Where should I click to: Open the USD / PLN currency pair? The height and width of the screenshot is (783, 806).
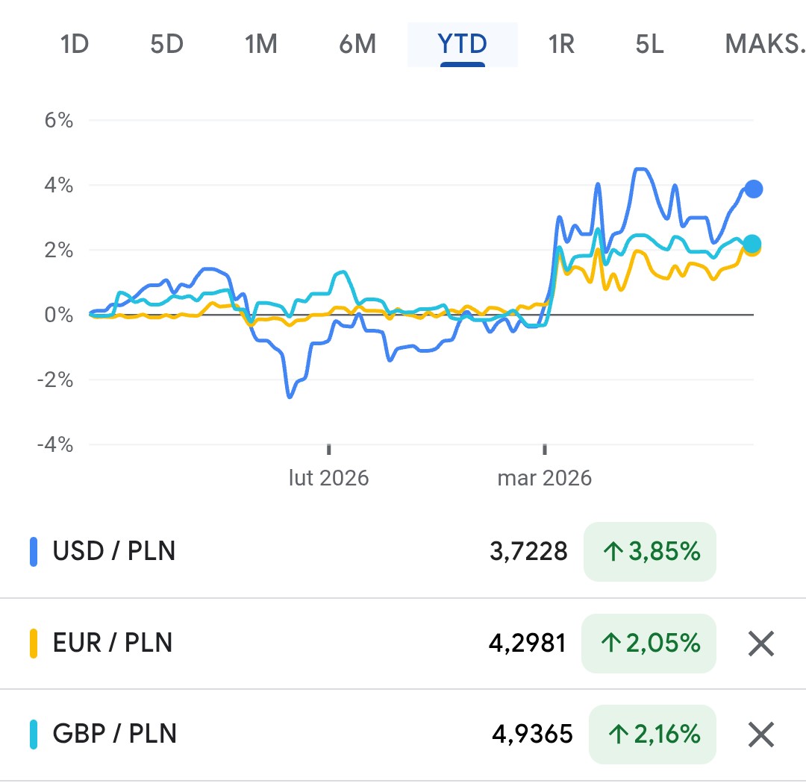tap(114, 552)
